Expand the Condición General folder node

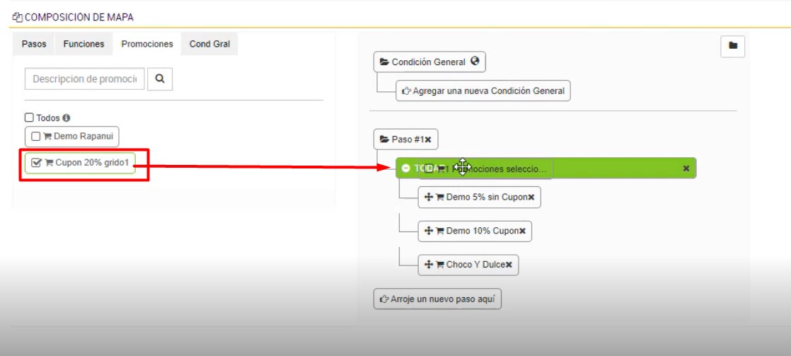[384, 62]
